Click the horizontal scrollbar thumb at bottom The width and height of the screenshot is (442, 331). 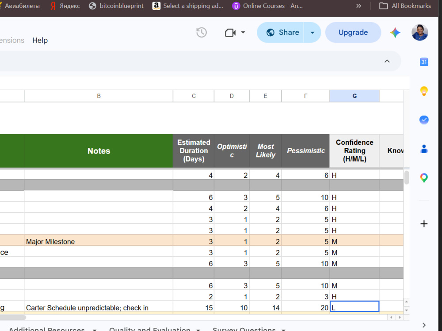coord(13,317)
